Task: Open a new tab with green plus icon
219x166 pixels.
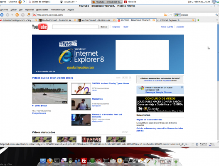Action: pos(198,20)
